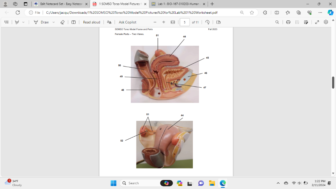This screenshot has height=189, width=336.
Task: Switch to Edit Notecard Set tab
Action: pos(60,4)
